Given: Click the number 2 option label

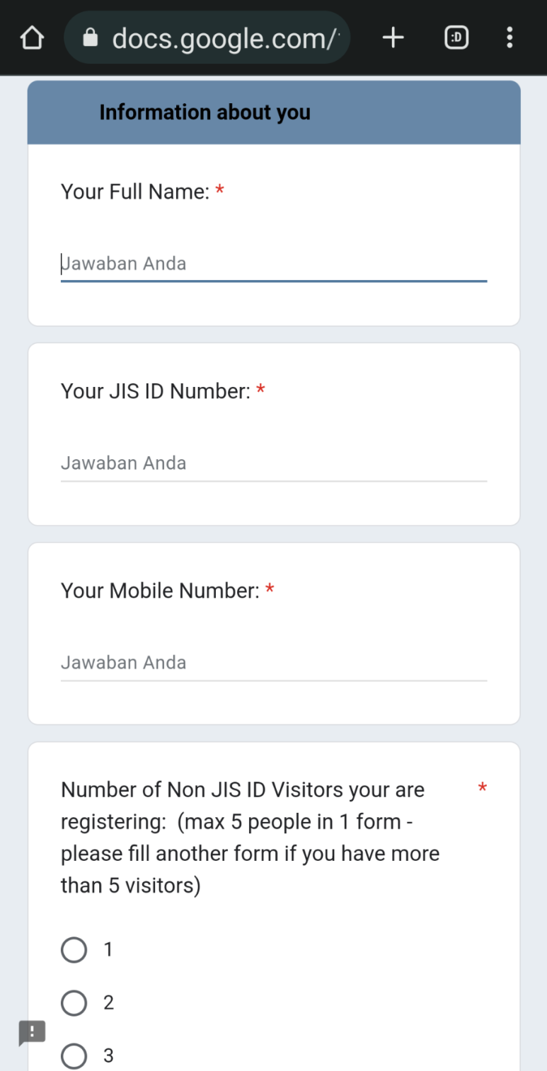Looking at the screenshot, I should click(108, 1002).
